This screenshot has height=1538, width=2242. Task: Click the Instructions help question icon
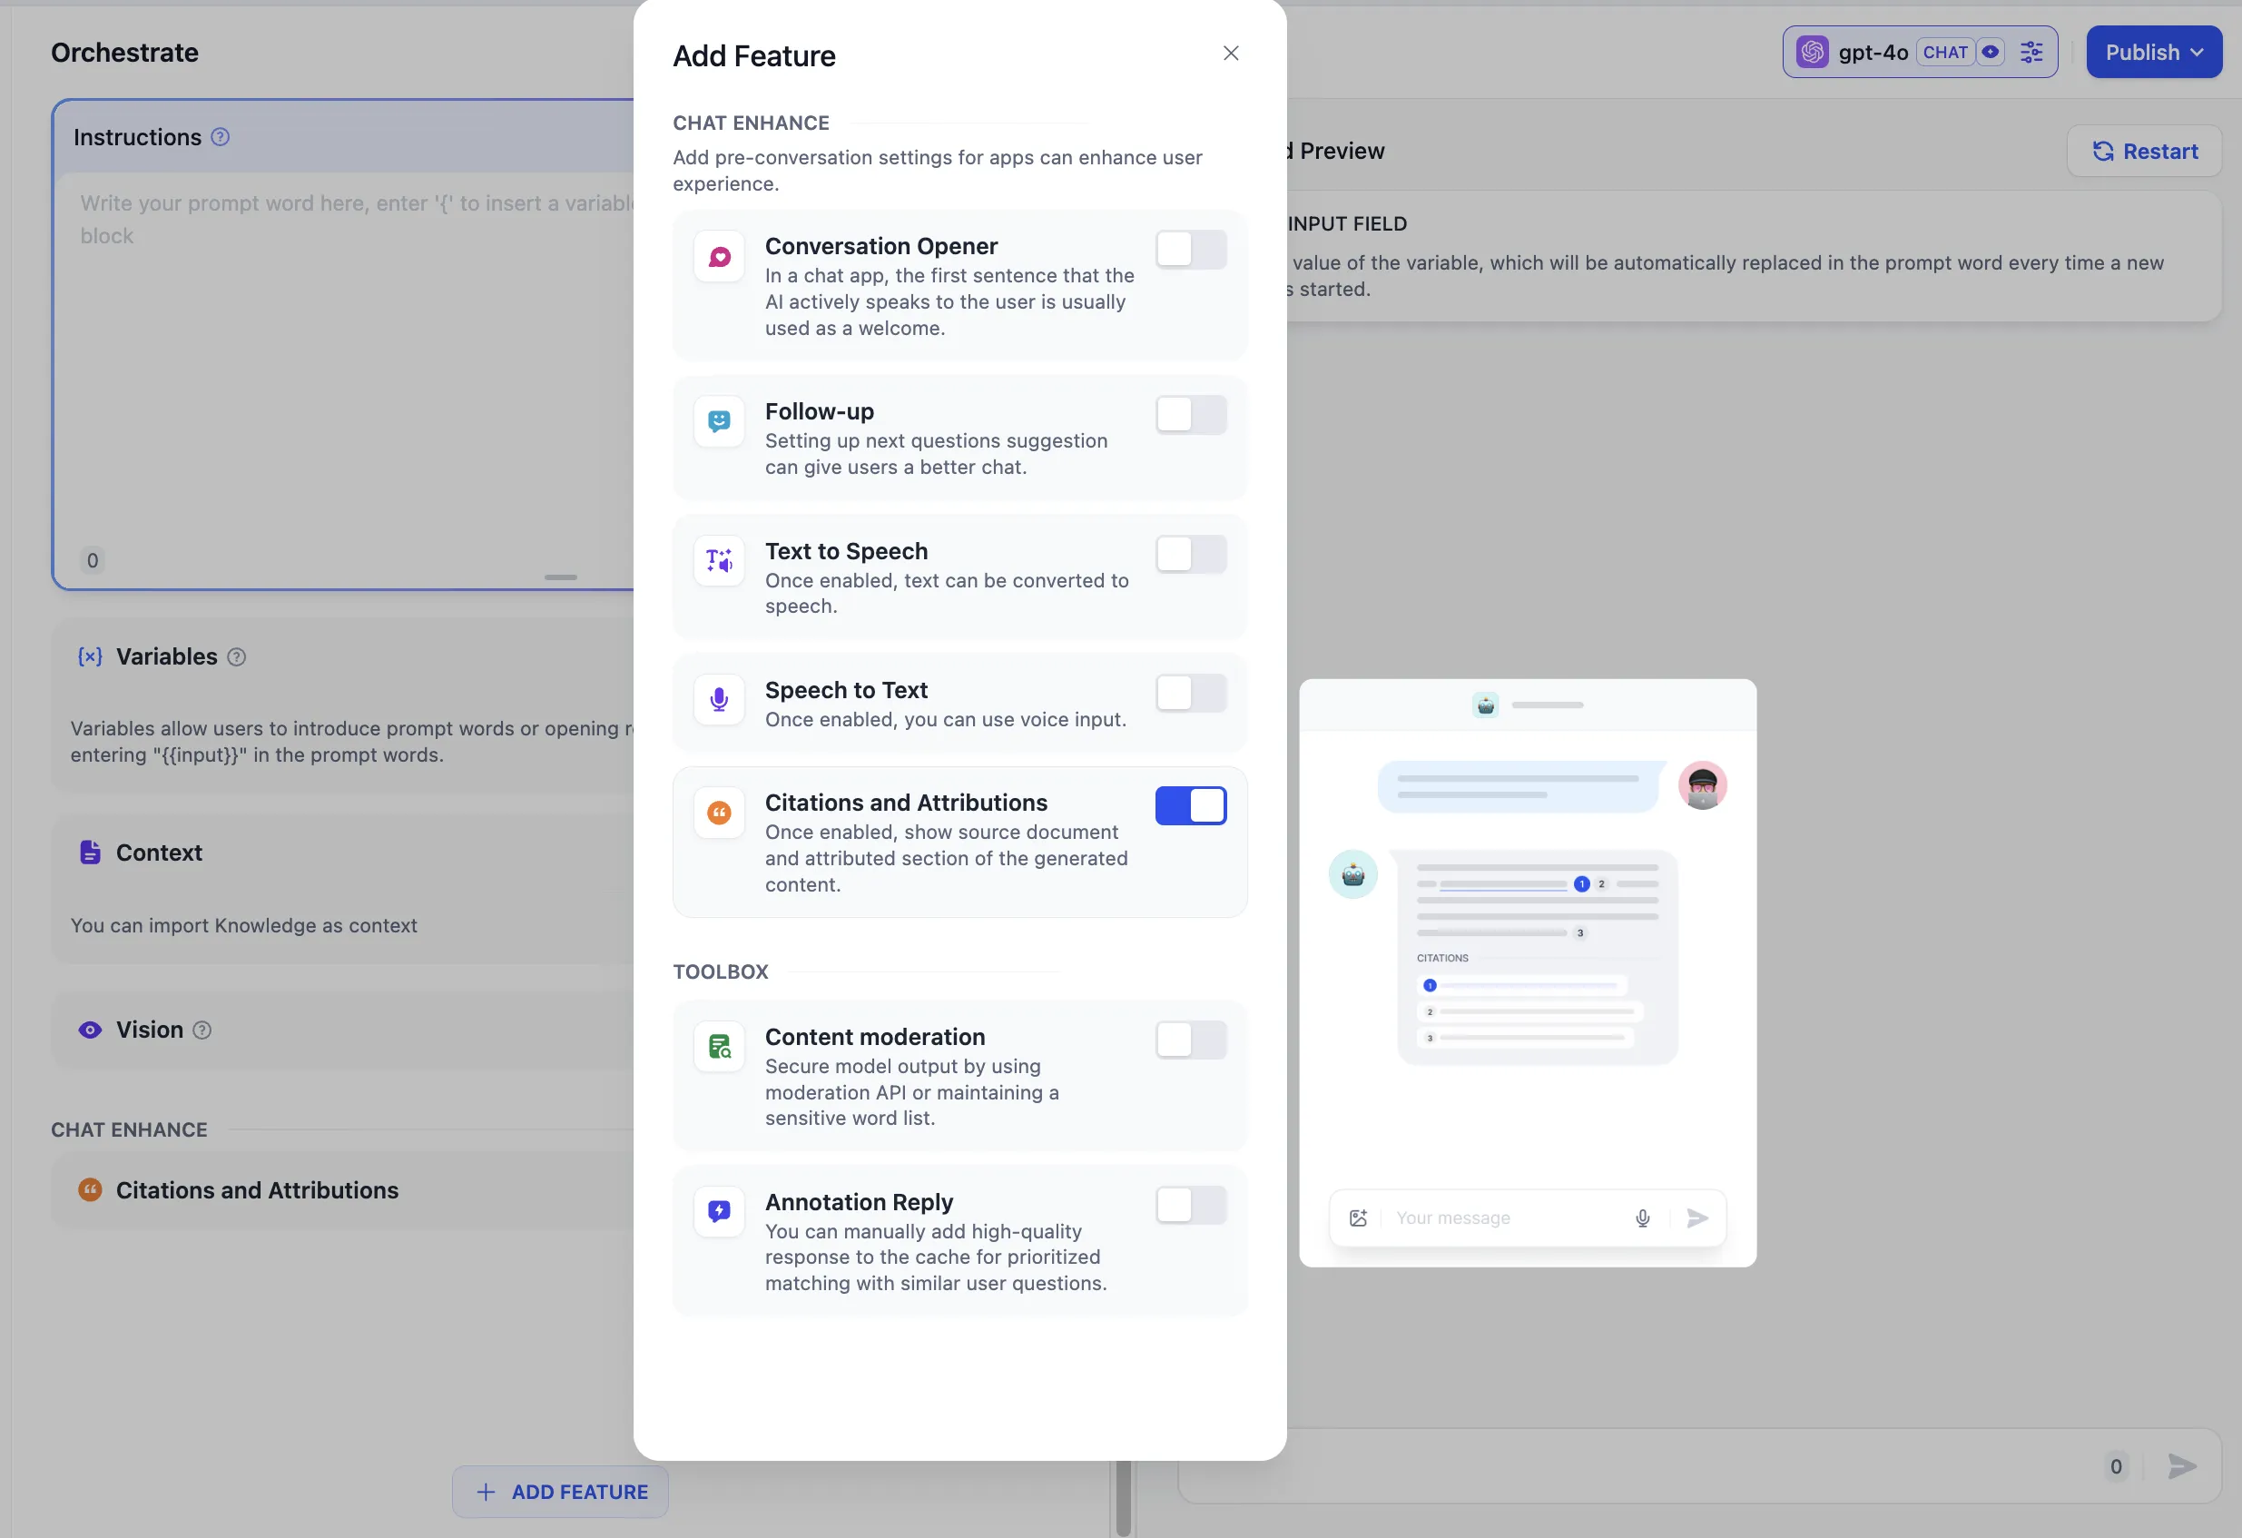tap(220, 137)
